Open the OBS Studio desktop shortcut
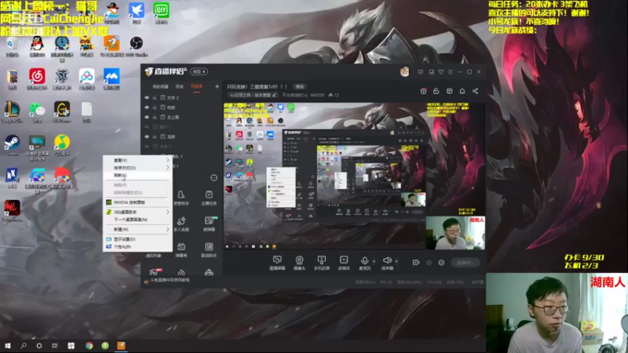 pos(136,46)
